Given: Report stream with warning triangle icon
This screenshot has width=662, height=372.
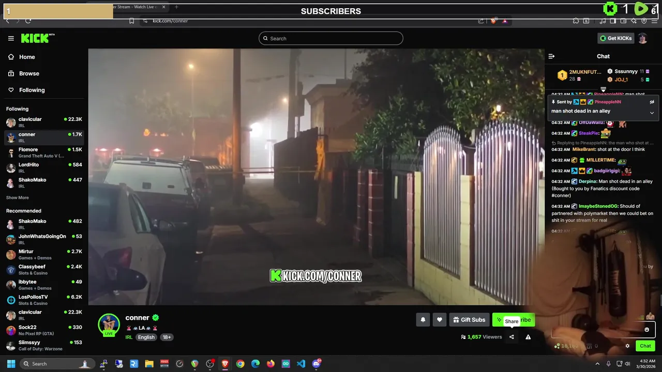Looking at the screenshot, I should pos(528,337).
